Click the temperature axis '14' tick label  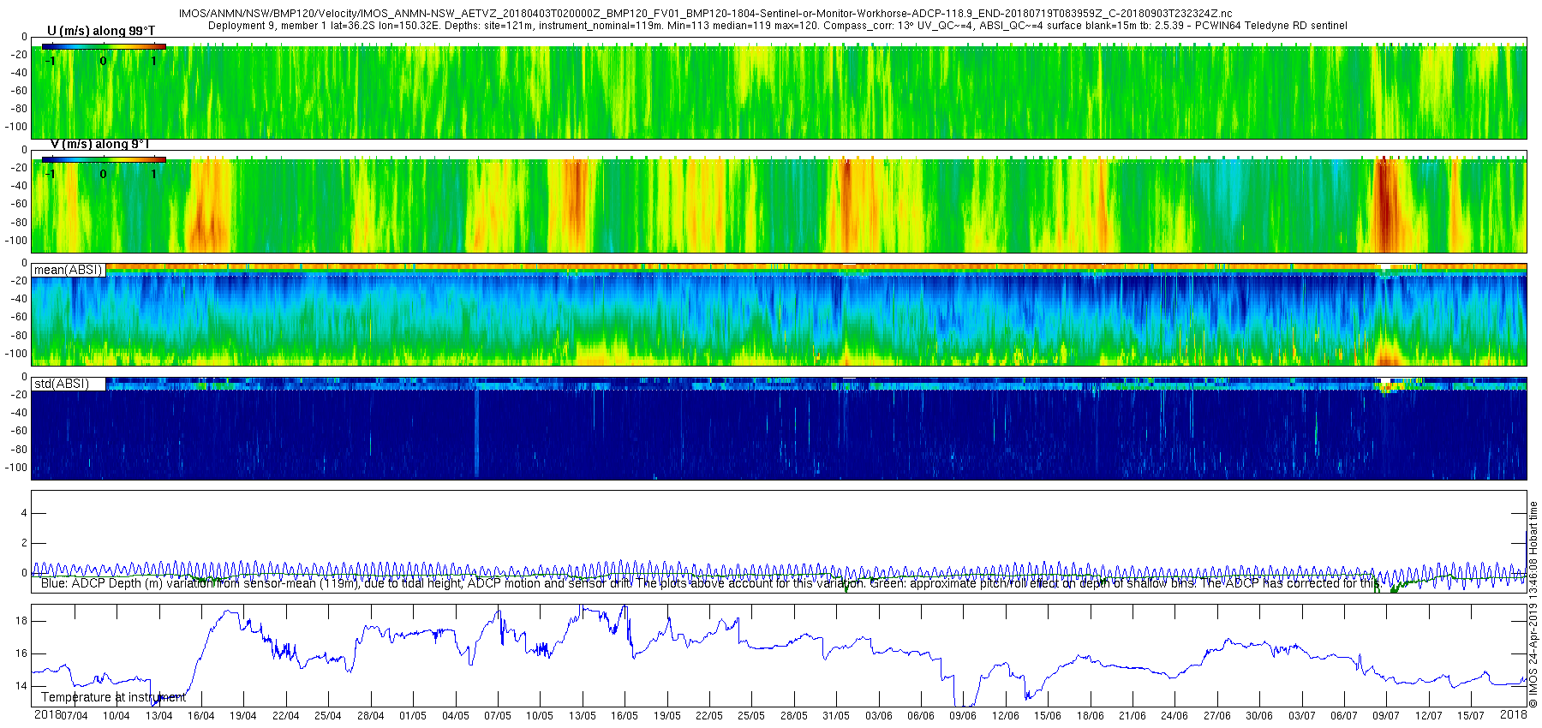22,686
